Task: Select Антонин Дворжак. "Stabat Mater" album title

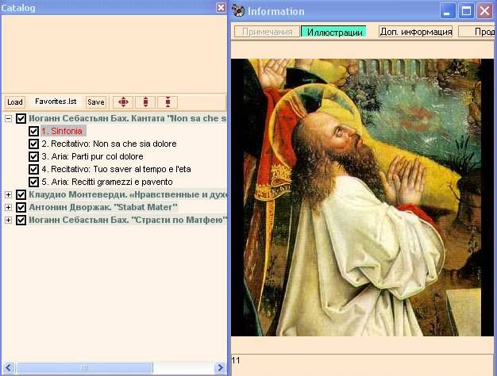Action: tap(103, 207)
